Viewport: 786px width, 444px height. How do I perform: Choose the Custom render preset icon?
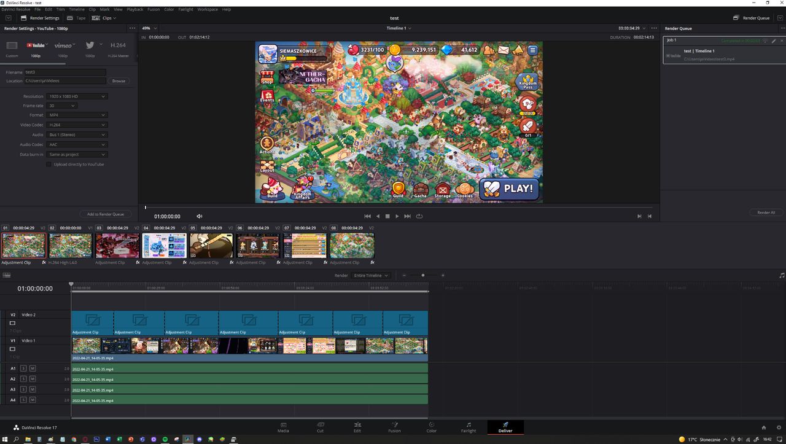(12, 45)
